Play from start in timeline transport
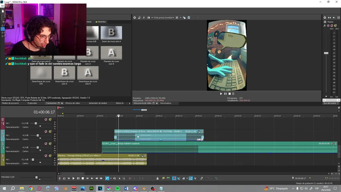This screenshot has width=341, height=192. 69,178
